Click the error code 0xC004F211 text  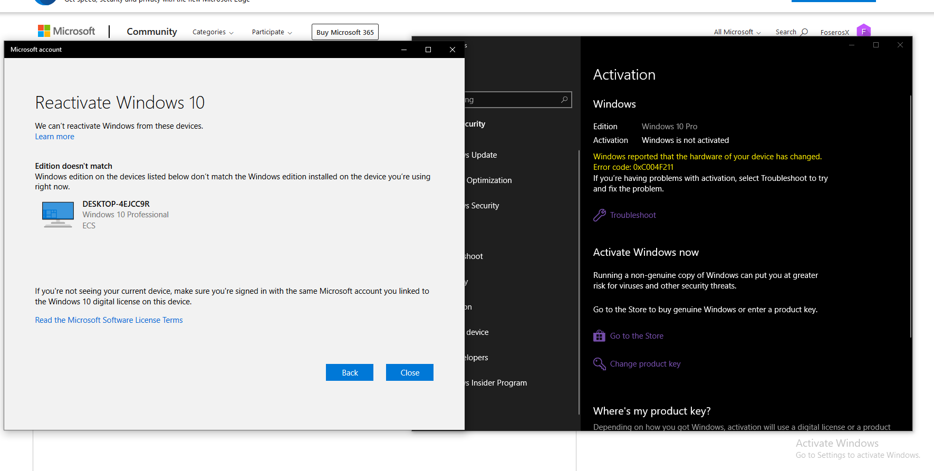pos(653,167)
